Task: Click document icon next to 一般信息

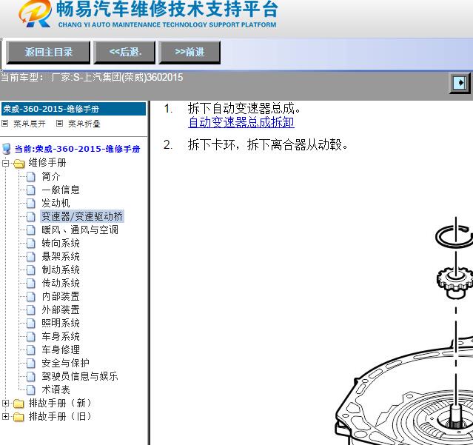Action: pos(31,190)
